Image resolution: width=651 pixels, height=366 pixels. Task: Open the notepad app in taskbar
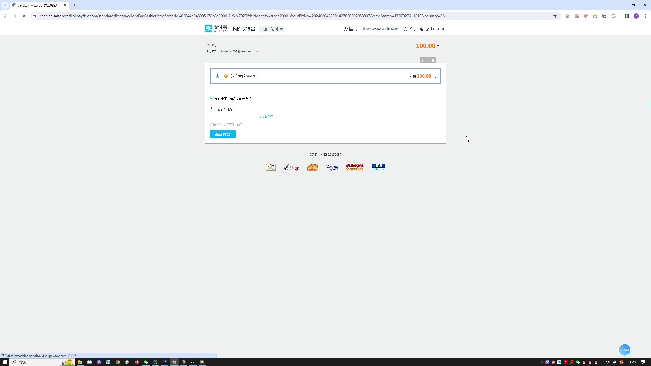202,362
